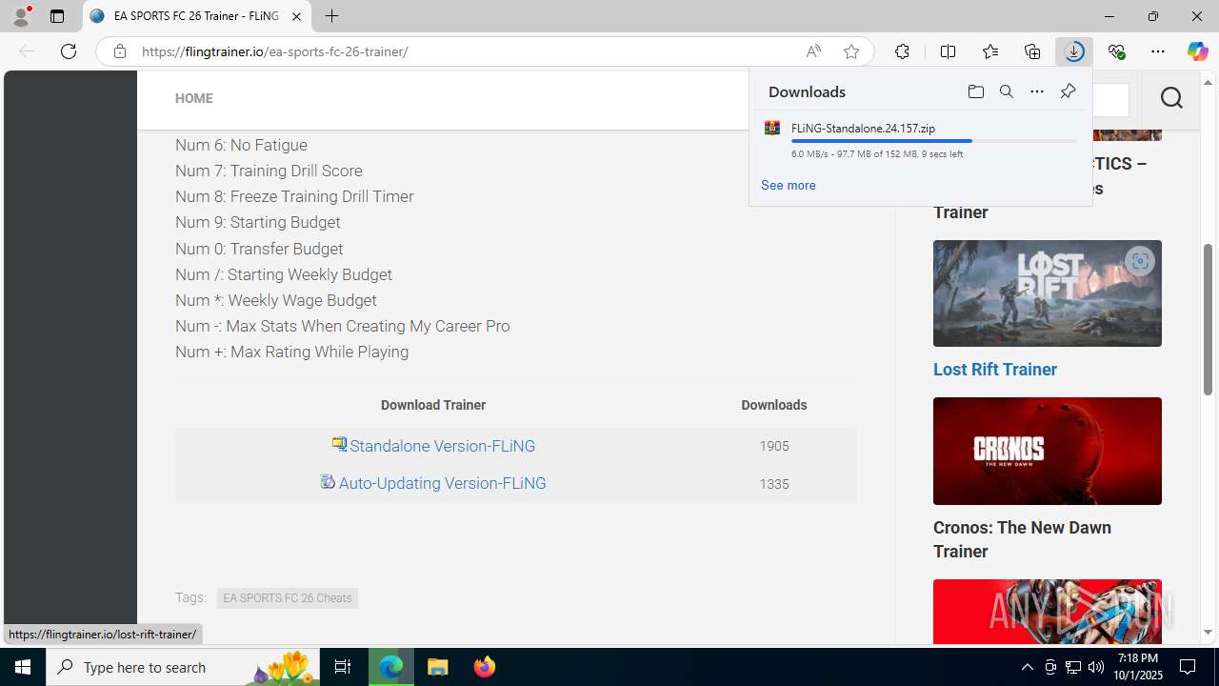Image resolution: width=1219 pixels, height=686 pixels.
Task: Select Num +: Max Rating While Playing text
Action: coord(291,352)
